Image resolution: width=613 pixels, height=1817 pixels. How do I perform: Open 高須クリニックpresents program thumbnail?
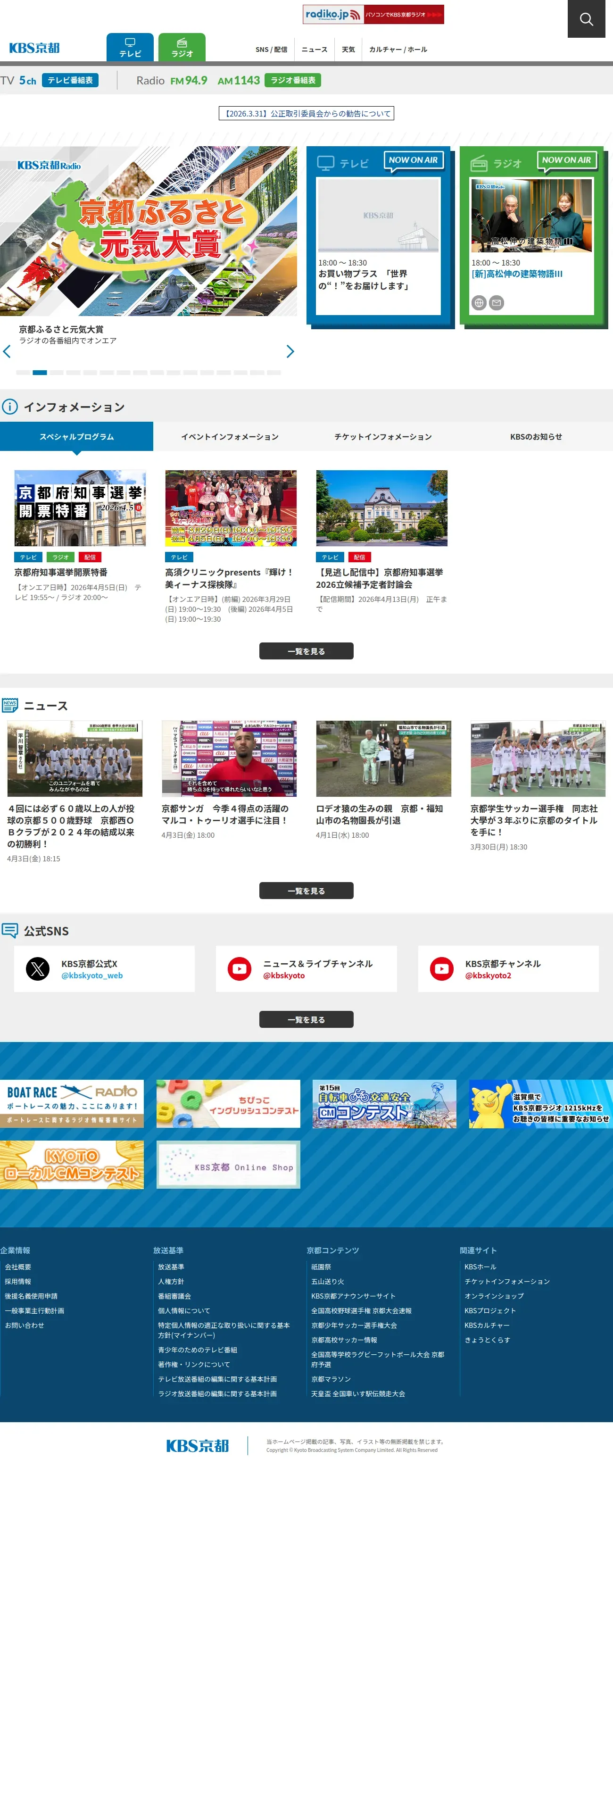coord(231,508)
